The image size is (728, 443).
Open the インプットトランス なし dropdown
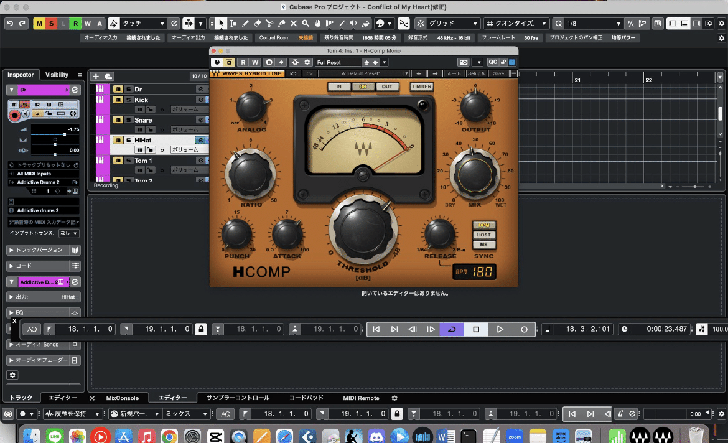[68, 233]
